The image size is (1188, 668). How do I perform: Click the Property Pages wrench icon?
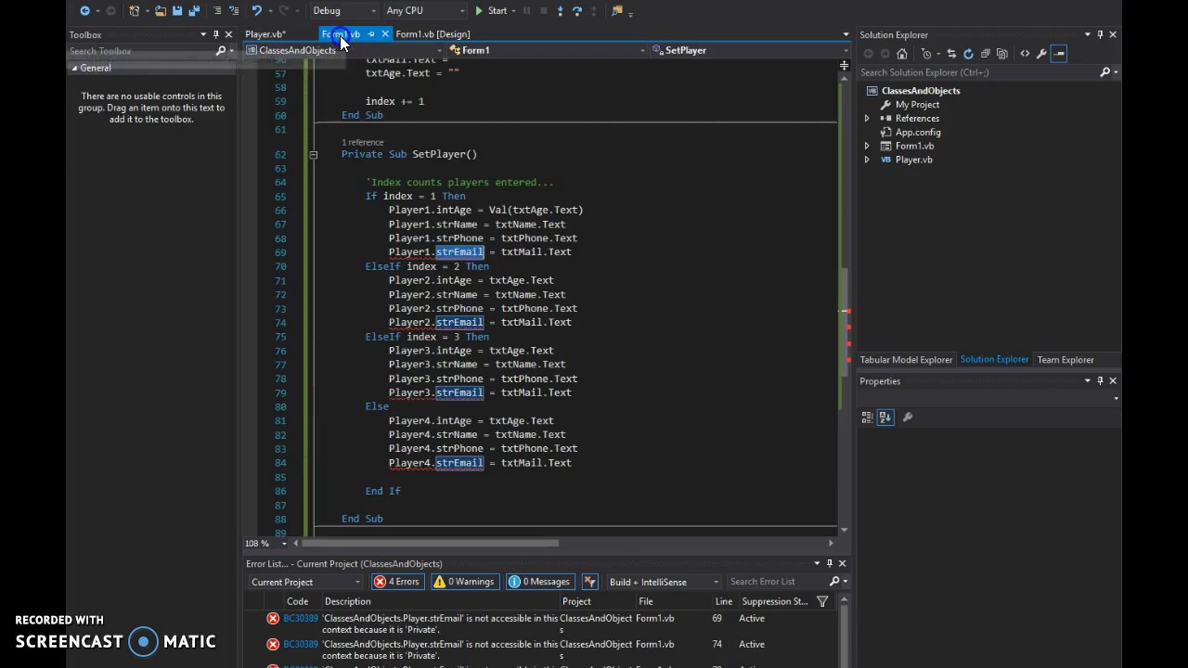(x=908, y=417)
